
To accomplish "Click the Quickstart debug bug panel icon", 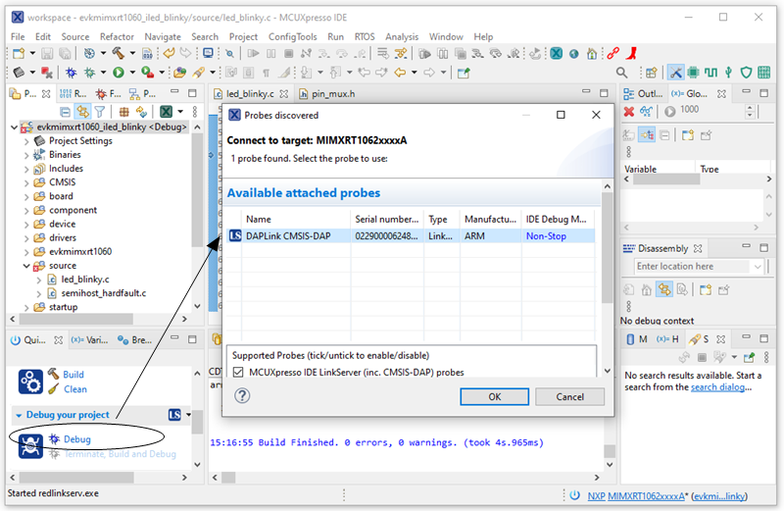I will [x=30, y=446].
